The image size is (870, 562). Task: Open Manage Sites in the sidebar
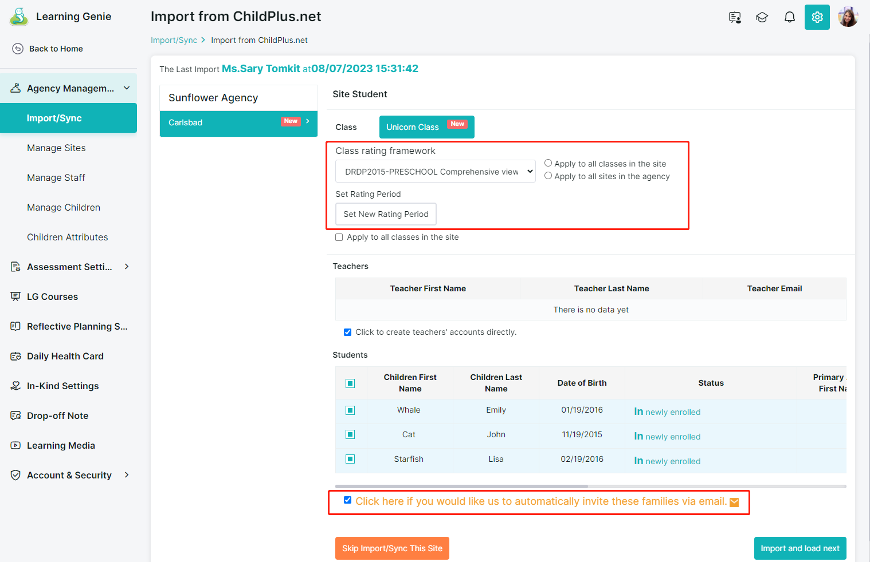point(56,148)
